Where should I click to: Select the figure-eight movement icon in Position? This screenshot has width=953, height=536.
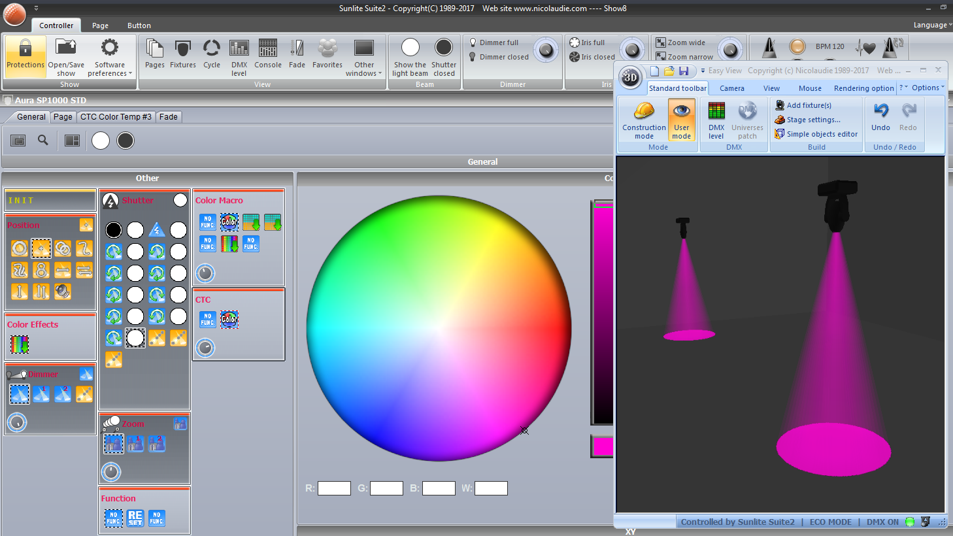point(41,270)
